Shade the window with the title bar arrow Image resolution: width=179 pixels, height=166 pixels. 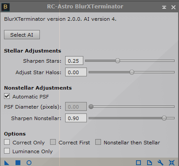click(164, 7)
